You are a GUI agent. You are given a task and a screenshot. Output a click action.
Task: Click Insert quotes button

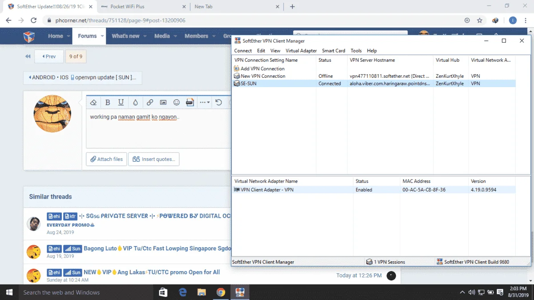tap(154, 159)
